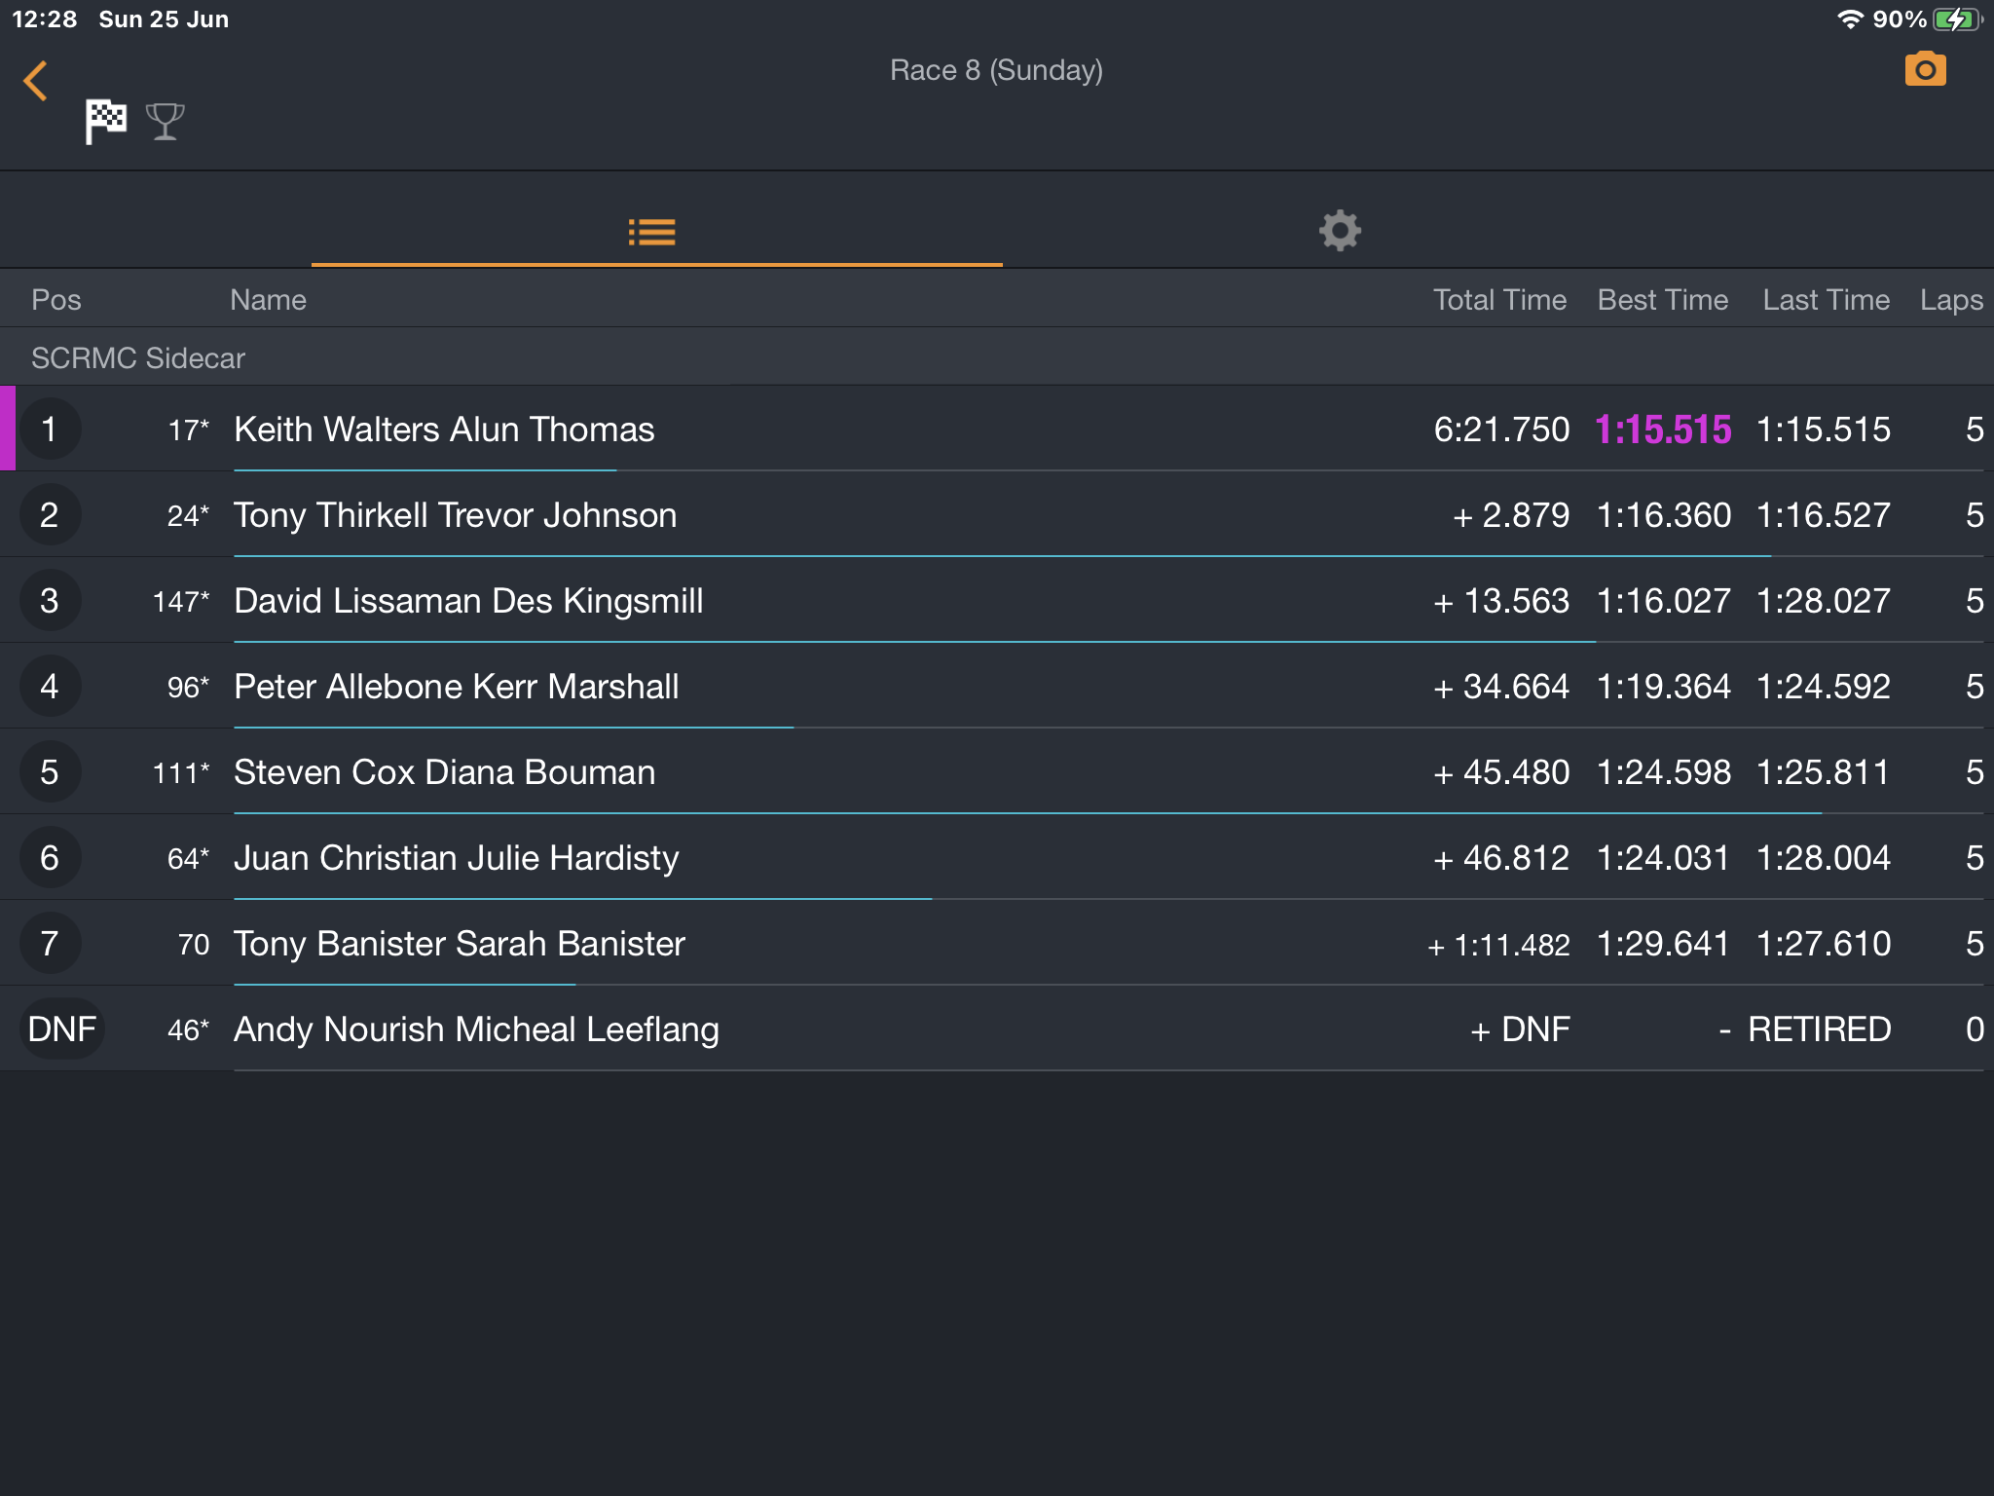The height and width of the screenshot is (1496, 1994).
Task: Click best time 1:19.364
Action: click(x=1664, y=687)
